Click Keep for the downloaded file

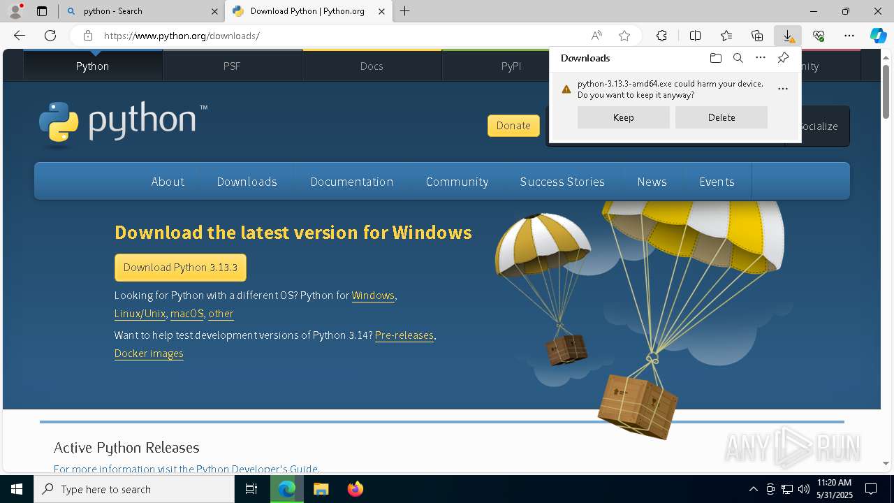(x=624, y=117)
